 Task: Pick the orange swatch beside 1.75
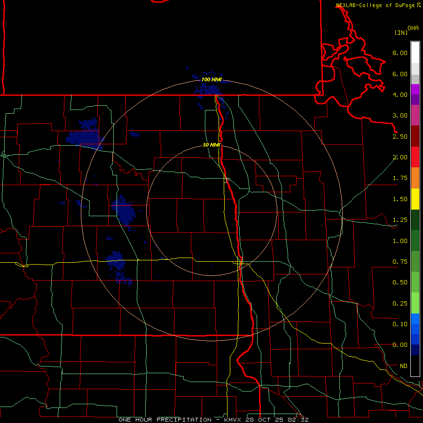click(x=415, y=178)
